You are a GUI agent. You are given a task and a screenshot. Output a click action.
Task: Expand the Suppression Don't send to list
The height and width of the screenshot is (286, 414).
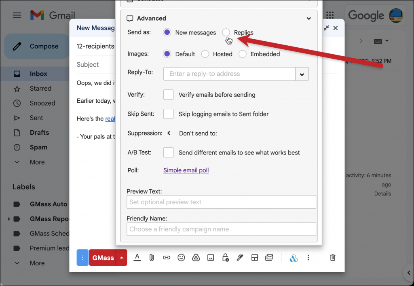click(x=169, y=132)
